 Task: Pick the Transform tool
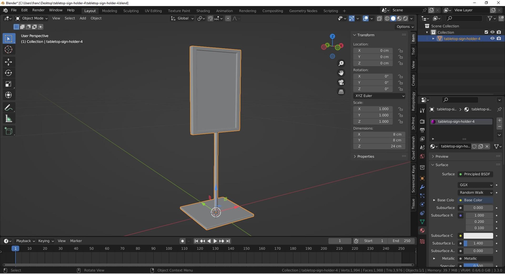pyautogui.click(x=8, y=95)
